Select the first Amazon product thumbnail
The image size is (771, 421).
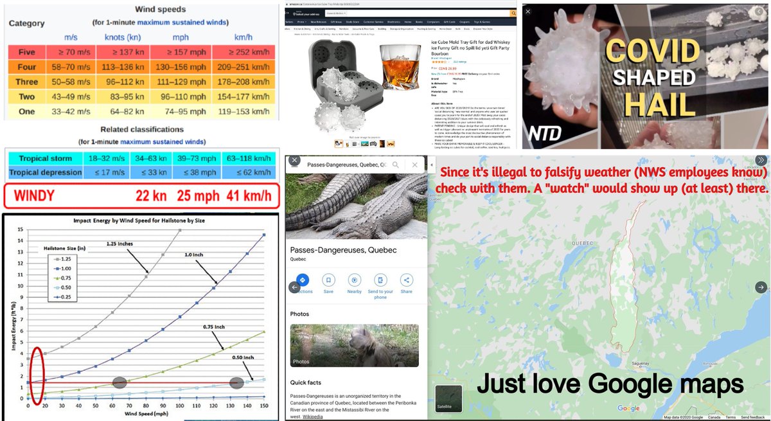tap(340, 145)
